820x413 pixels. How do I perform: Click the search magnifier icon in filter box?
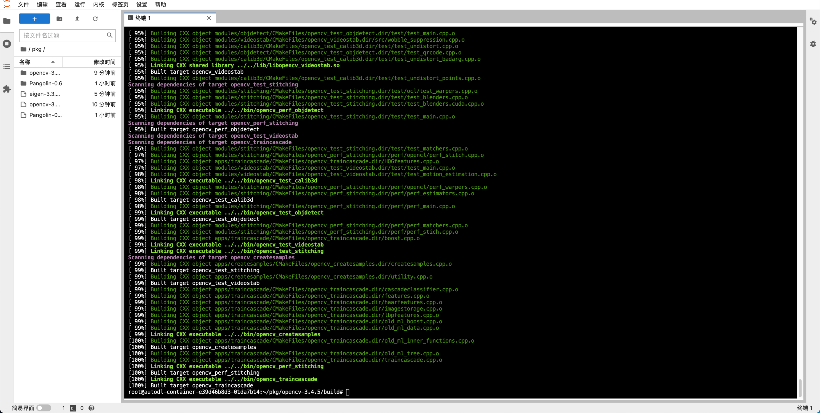[109, 35]
